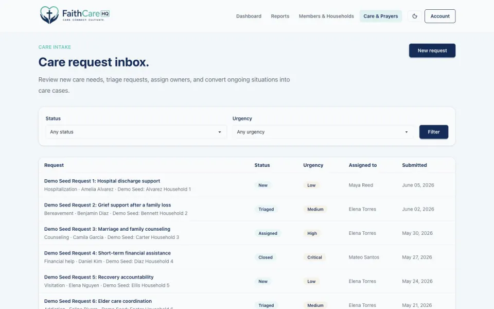
Task: Click Mateo Santos assignee
Action: [364, 257]
